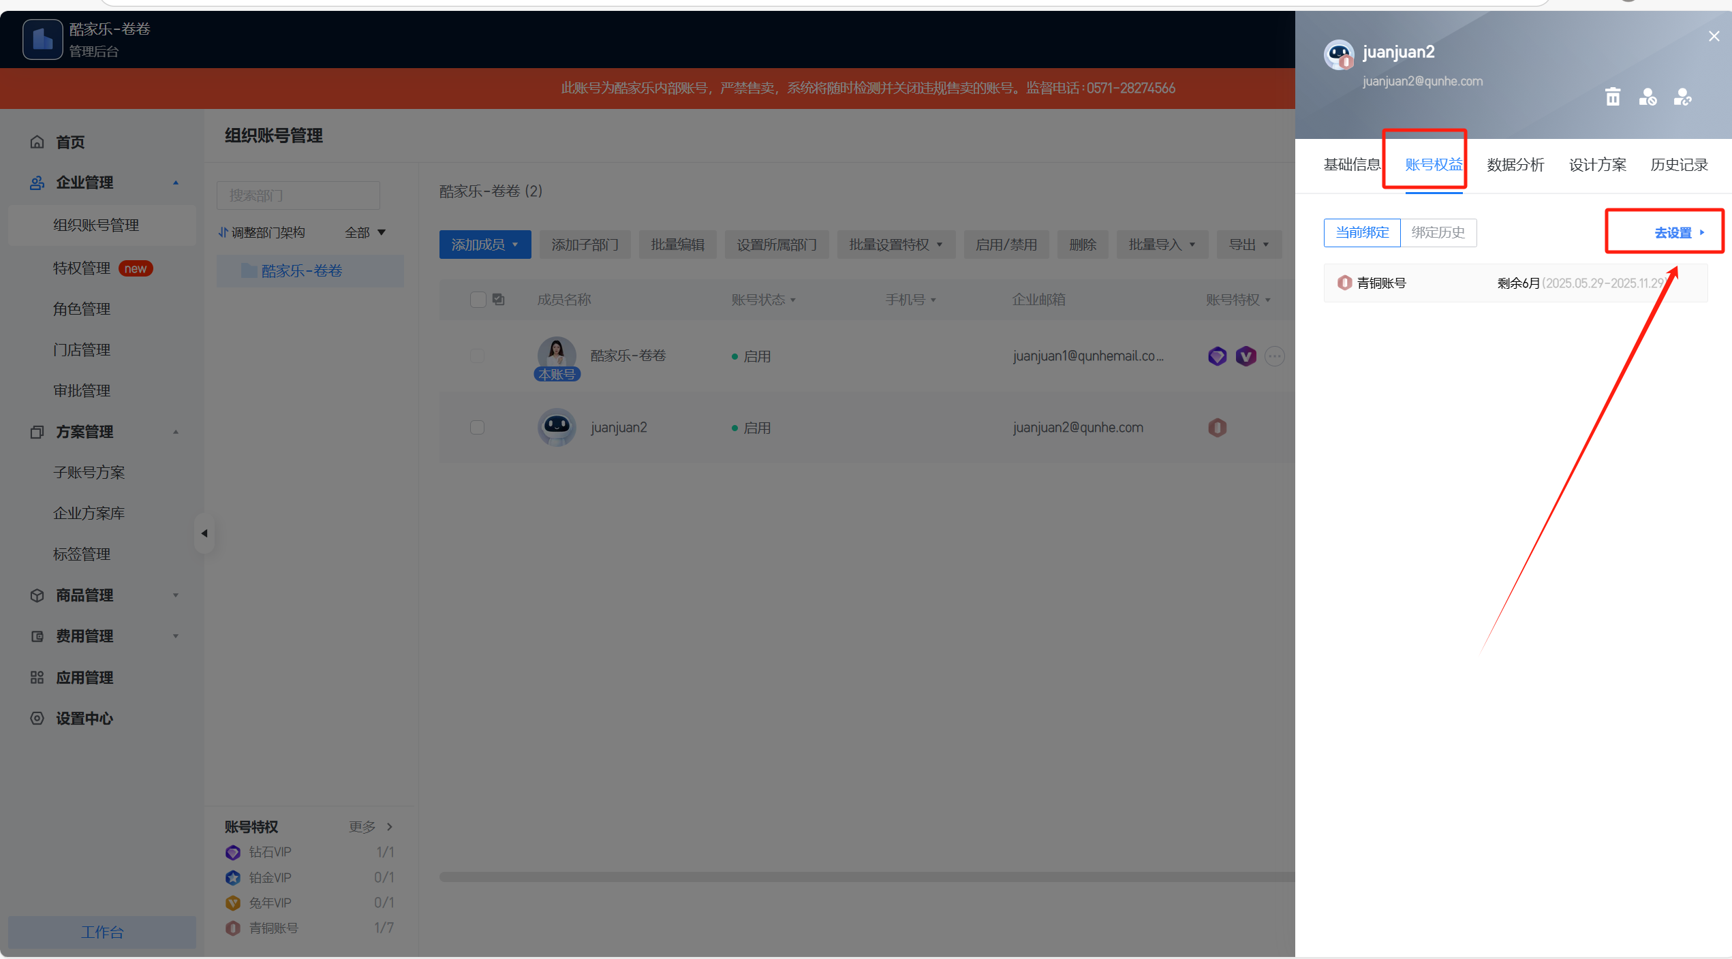The height and width of the screenshot is (959, 1732).
Task: Click the sidebar collapse arrow handle
Action: [x=204, y=533]
